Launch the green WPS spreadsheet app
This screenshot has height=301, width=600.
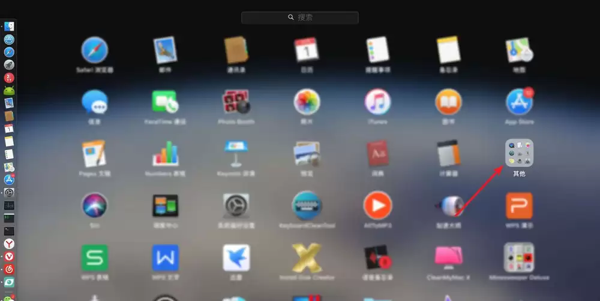[95, 257]
